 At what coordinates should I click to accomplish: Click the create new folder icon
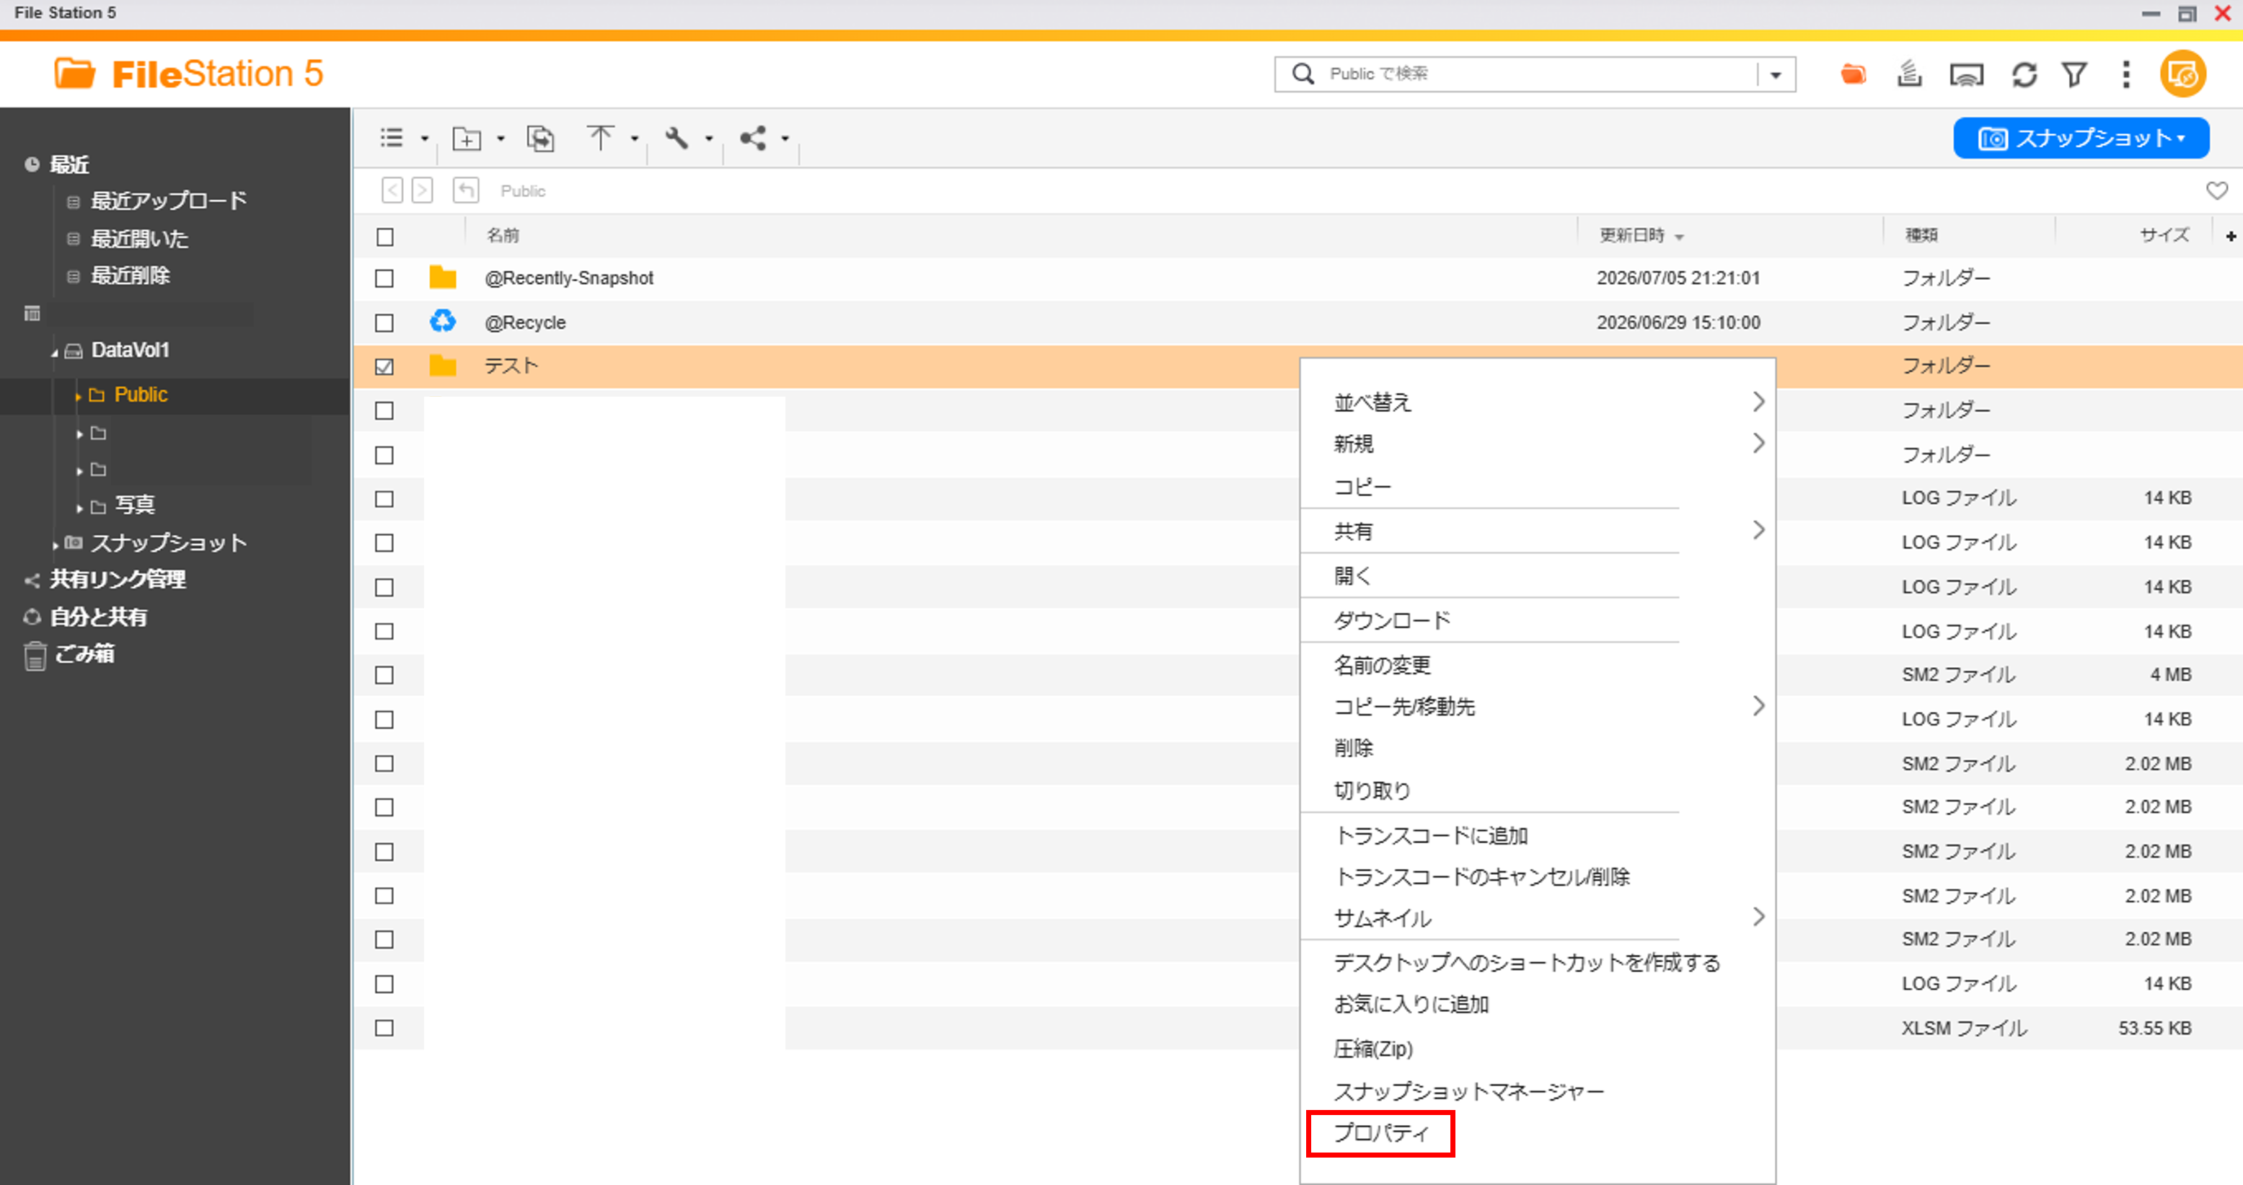[x=467, y=138]
